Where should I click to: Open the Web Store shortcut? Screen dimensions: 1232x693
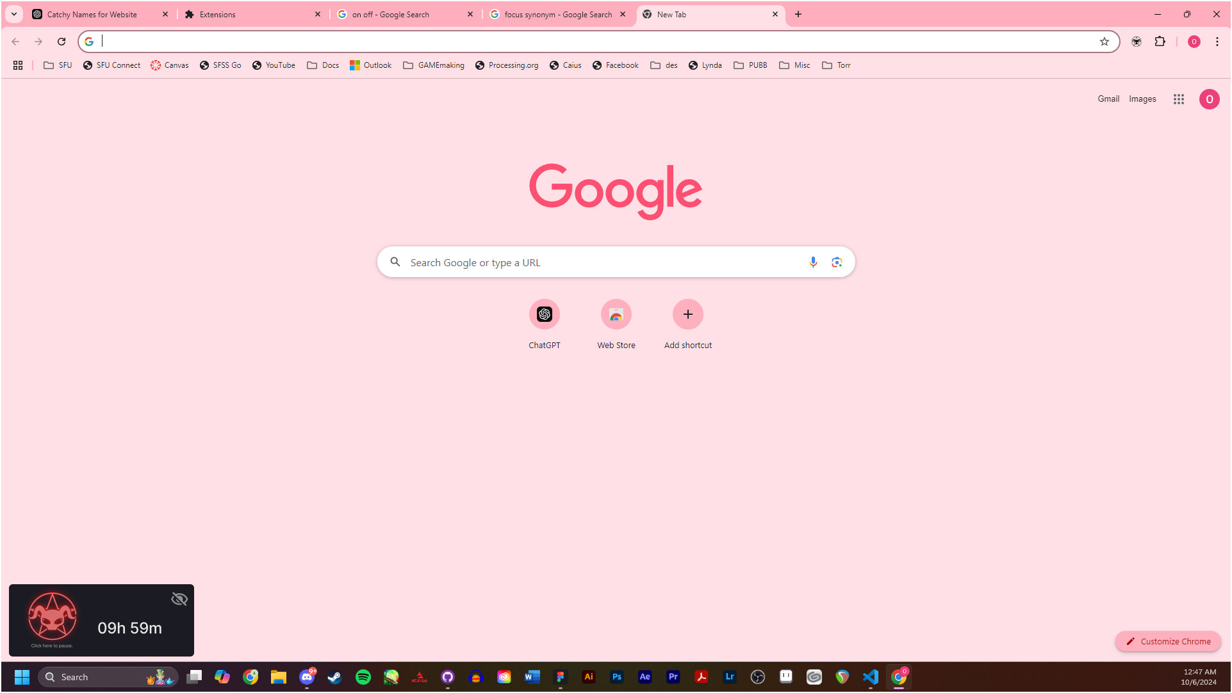[x=616, y=314]
